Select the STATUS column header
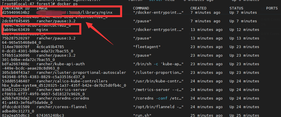Screen dimensions: 281x117 pyautogui.click(x=236, y=8)
